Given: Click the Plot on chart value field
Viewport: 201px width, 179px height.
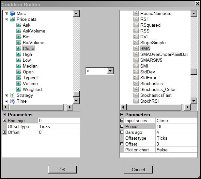Looking at the screenshot, I should [176, 150].
